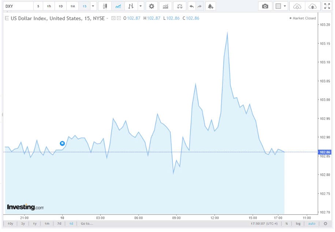
Task: Switch to the 1d range tab
Action: click(71, 223)
